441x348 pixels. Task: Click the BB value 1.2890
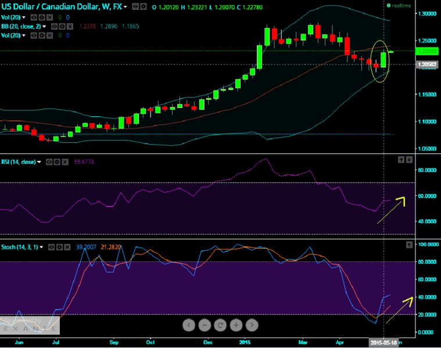[109, 27]
